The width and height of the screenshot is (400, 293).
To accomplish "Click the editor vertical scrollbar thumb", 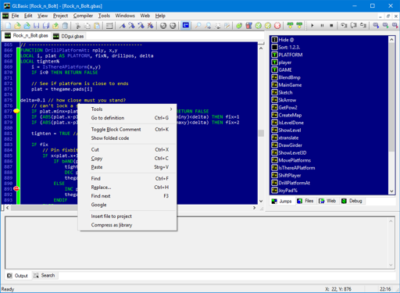I will (x=261, y=133).
